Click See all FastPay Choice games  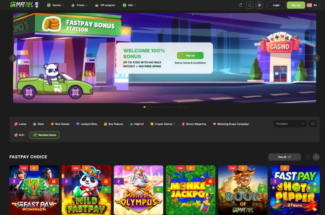(284, 157)
